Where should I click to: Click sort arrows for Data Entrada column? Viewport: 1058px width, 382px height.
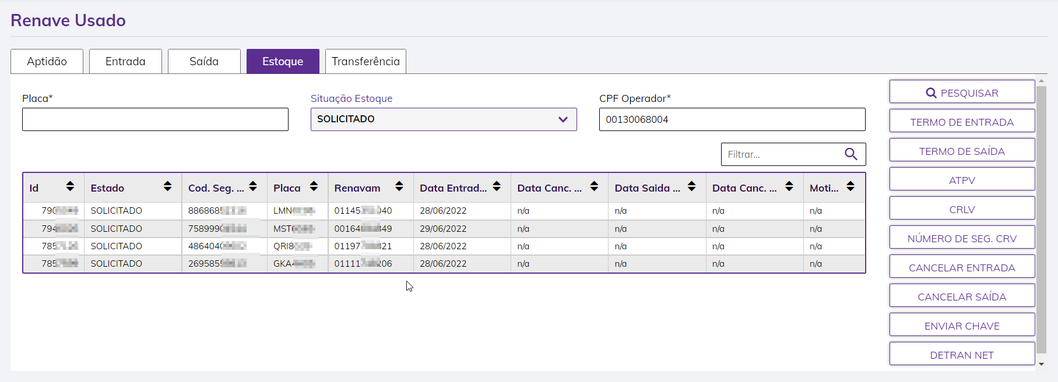[x=497, y=186]
